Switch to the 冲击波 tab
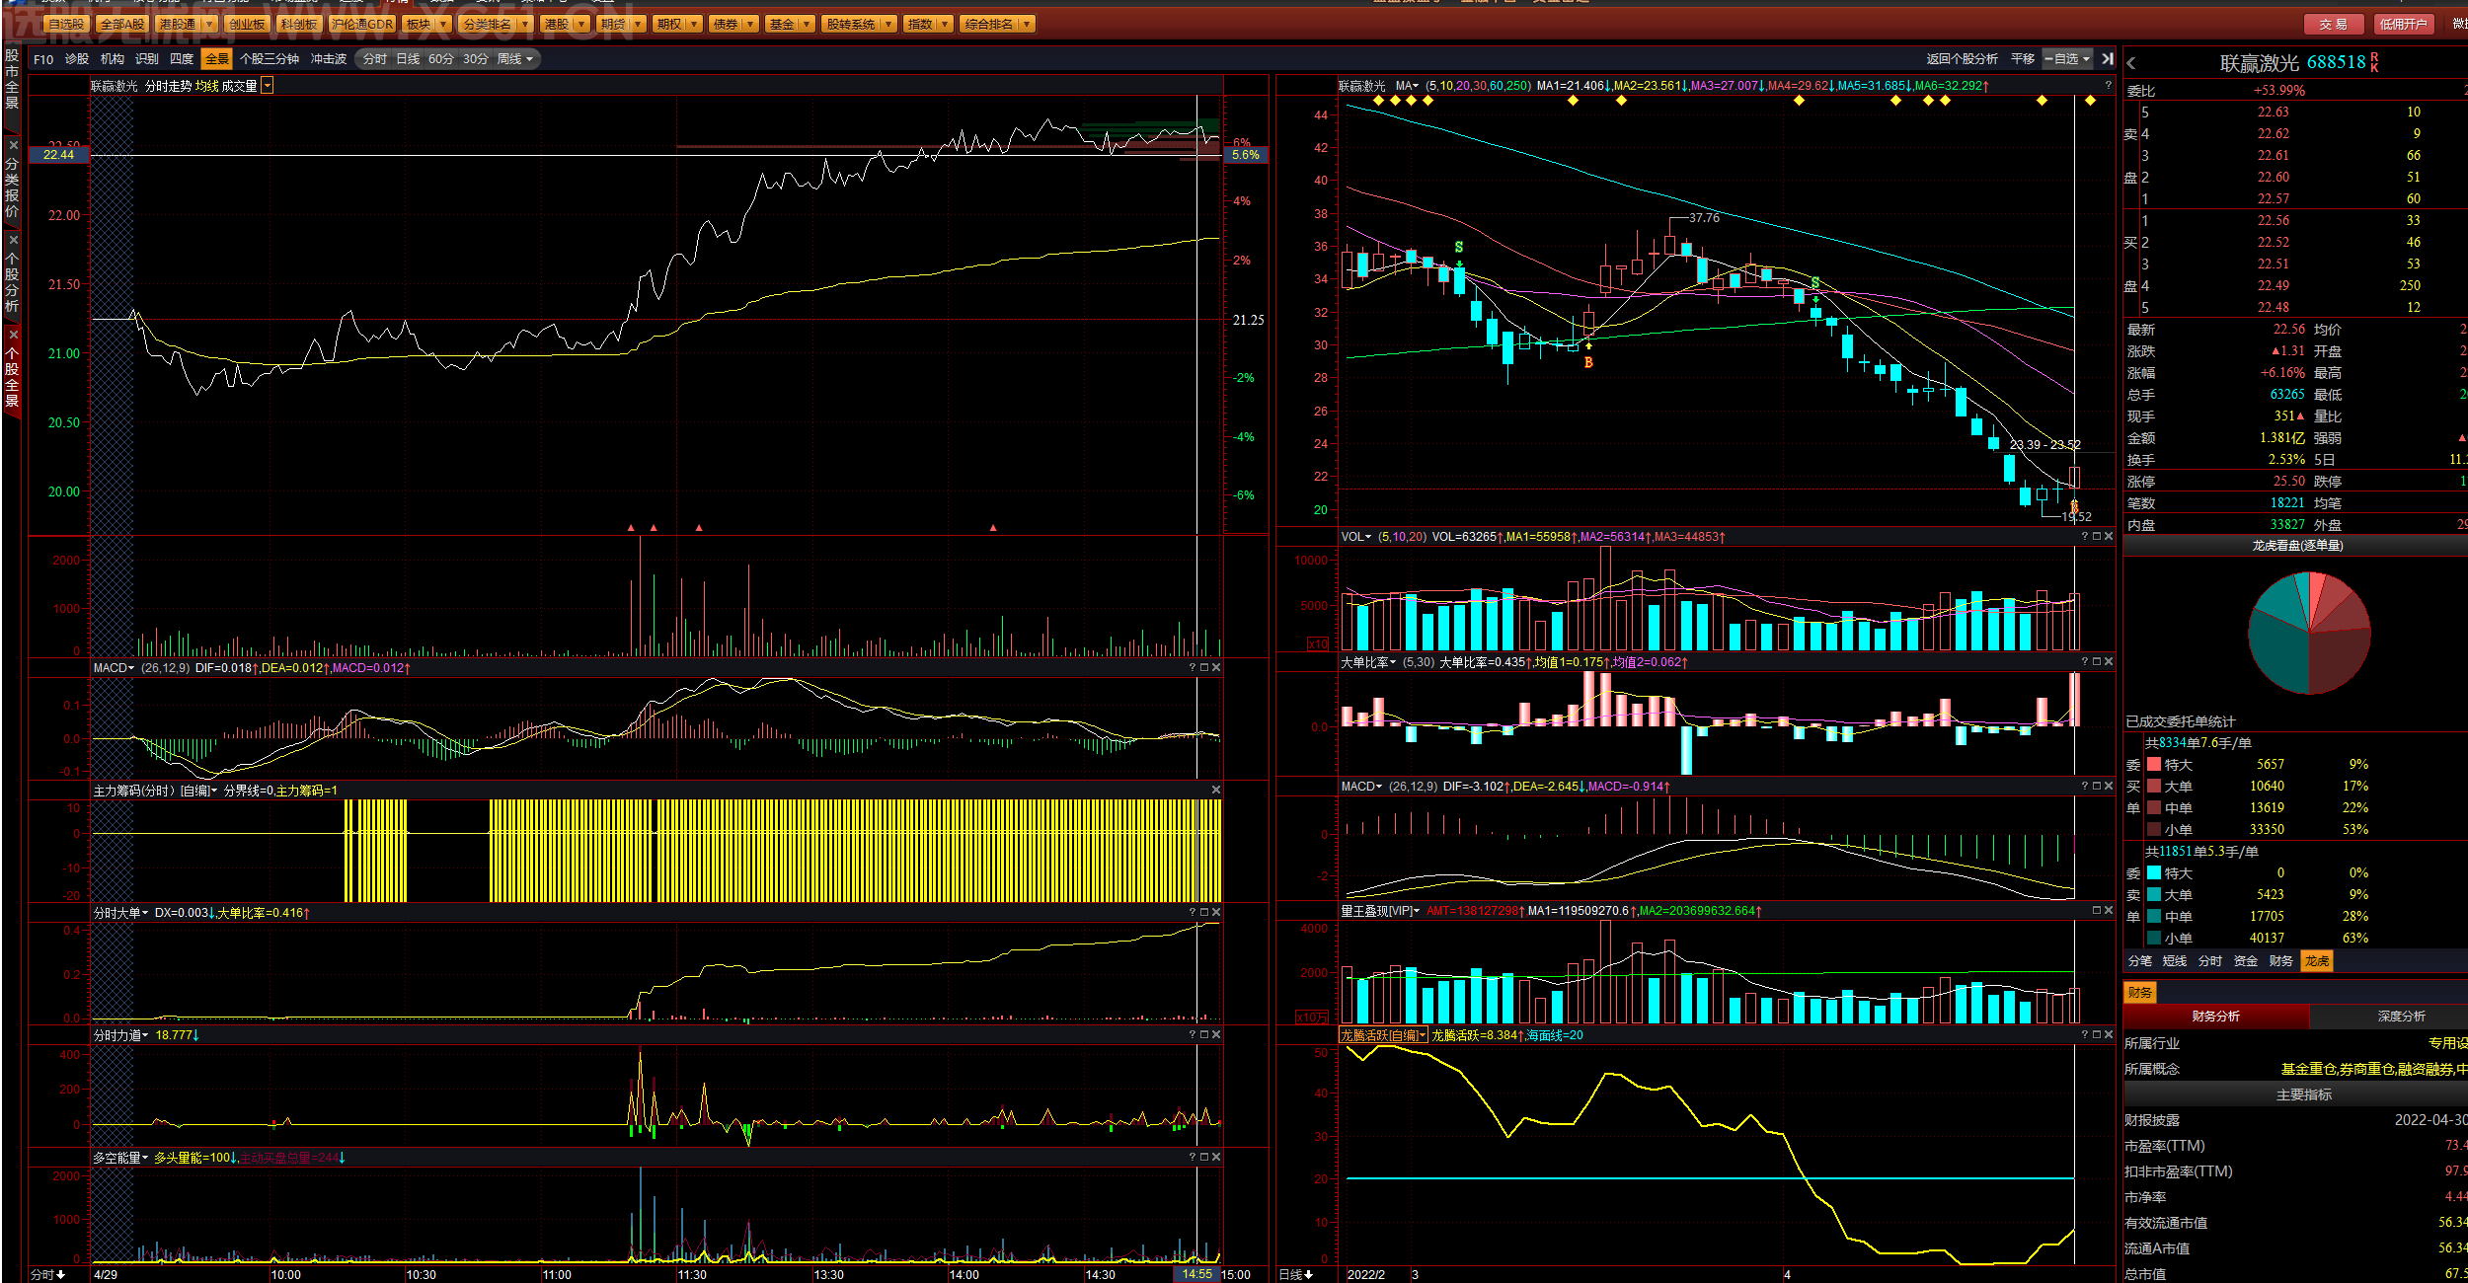This screenshot has width=2468, height=1283. pos(329,59)
